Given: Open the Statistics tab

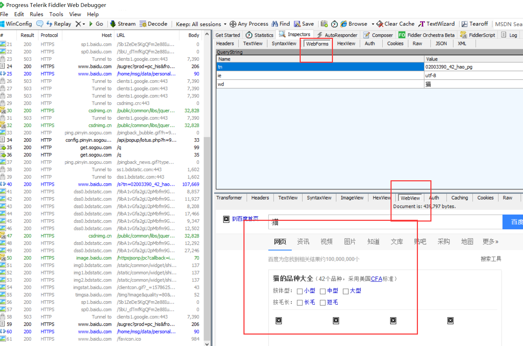Looking at the screenshot, I should click(259, 35).
